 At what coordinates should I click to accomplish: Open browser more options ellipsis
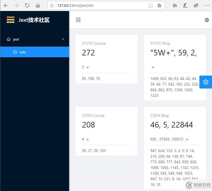coord(207,5)
